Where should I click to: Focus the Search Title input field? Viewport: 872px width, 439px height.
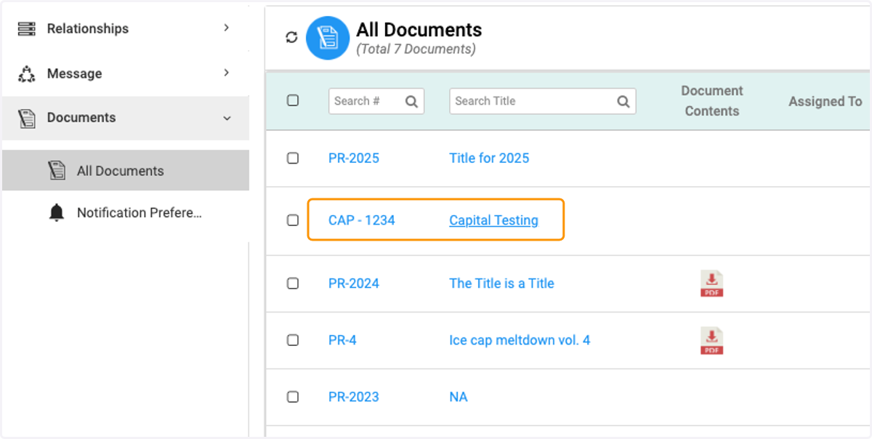[542, 101]
